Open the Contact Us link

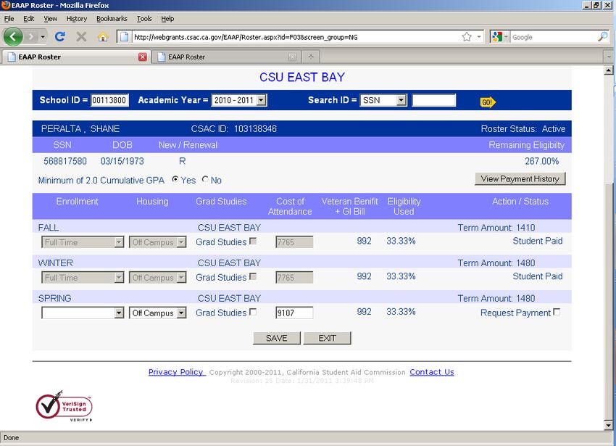point(432,371)
